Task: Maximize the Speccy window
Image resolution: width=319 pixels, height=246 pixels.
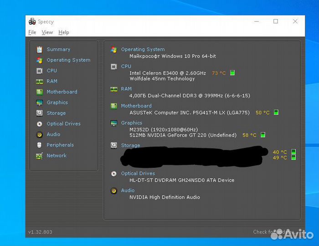Action: pyautogui.click(x=276, y=21)
